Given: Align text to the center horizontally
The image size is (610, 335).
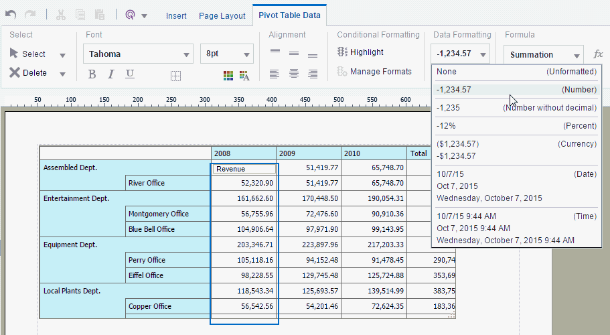Looking at the screenshot, I should coord(293,74).
